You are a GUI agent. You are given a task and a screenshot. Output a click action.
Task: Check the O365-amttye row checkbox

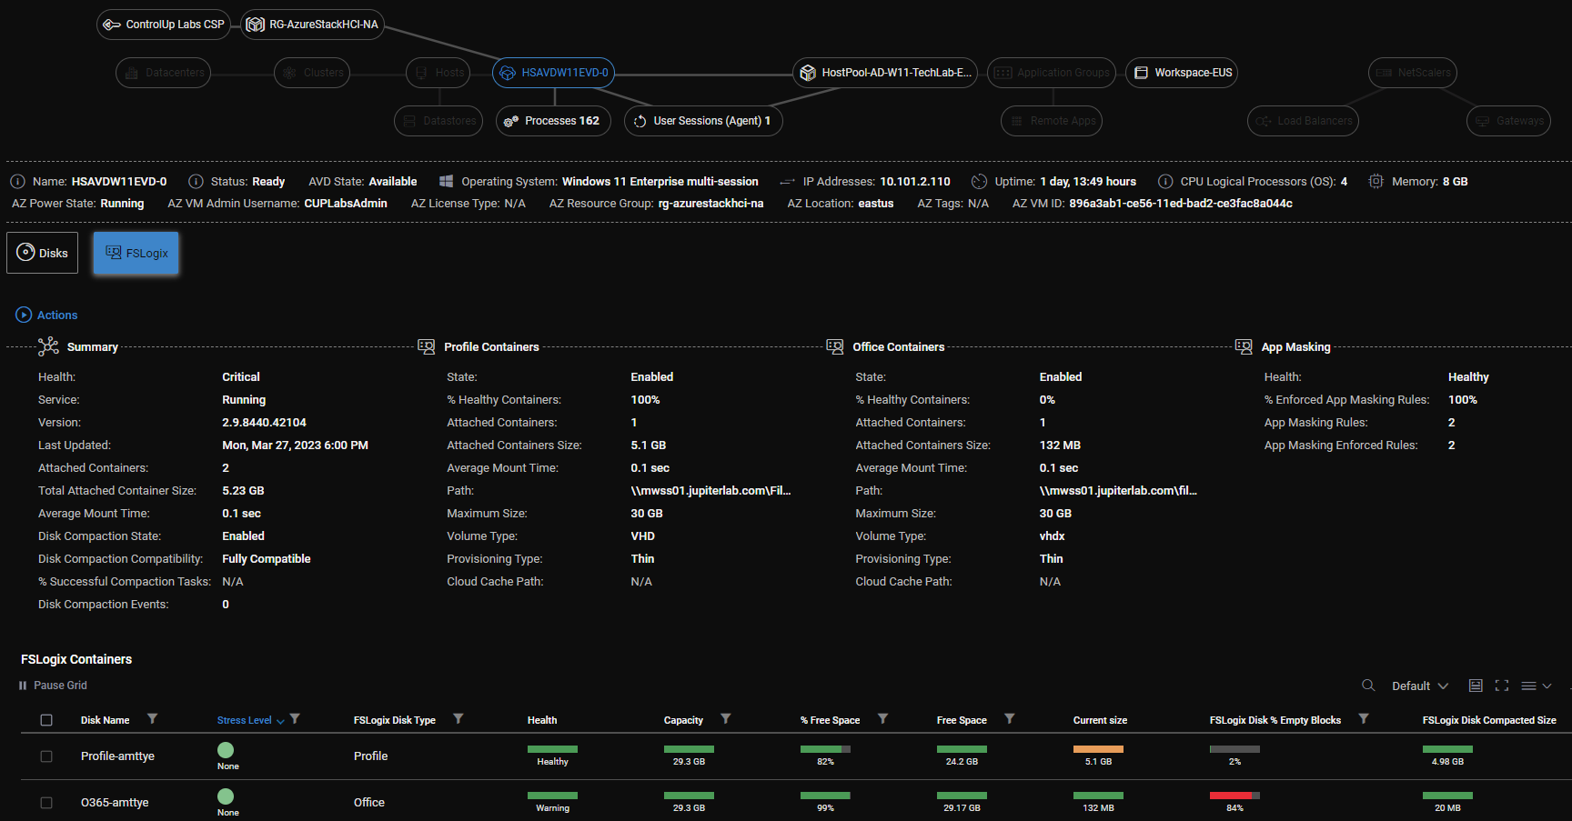(46, 802)
